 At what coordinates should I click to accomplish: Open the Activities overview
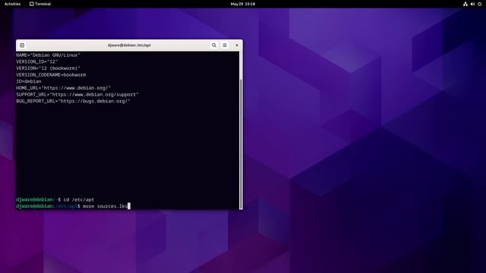coord(12,4)
